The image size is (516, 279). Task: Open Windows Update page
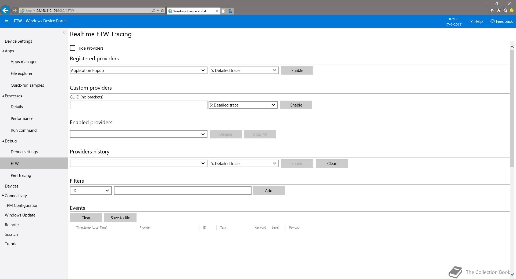click(20, 215)
